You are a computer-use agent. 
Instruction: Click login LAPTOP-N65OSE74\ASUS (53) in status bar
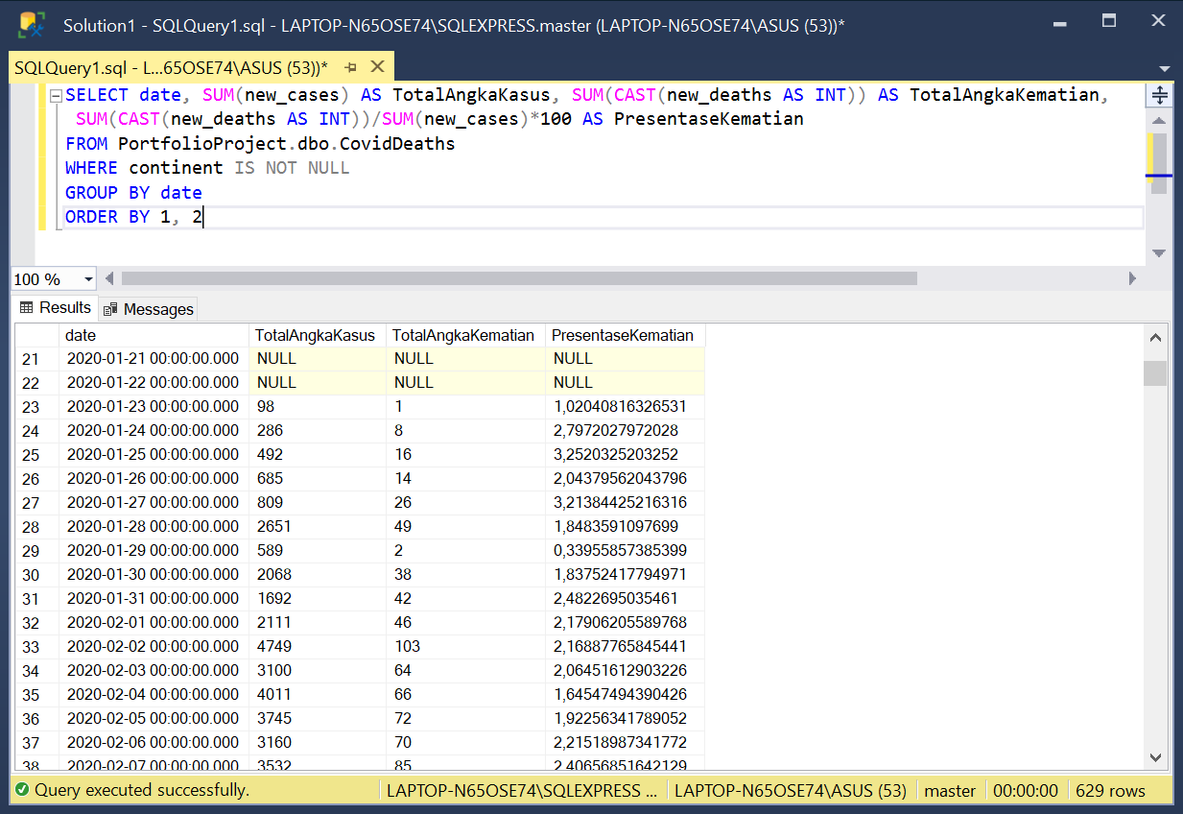pos(791,791)
